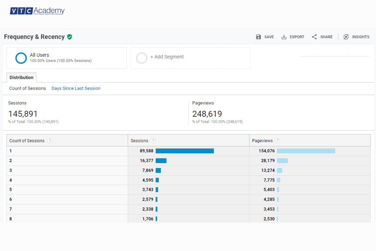The width and height of the screenshot is (376, 251).
Task: Click help icon beside Count of Sessions header
Action: pyautogui.click(x=50, y=141)
